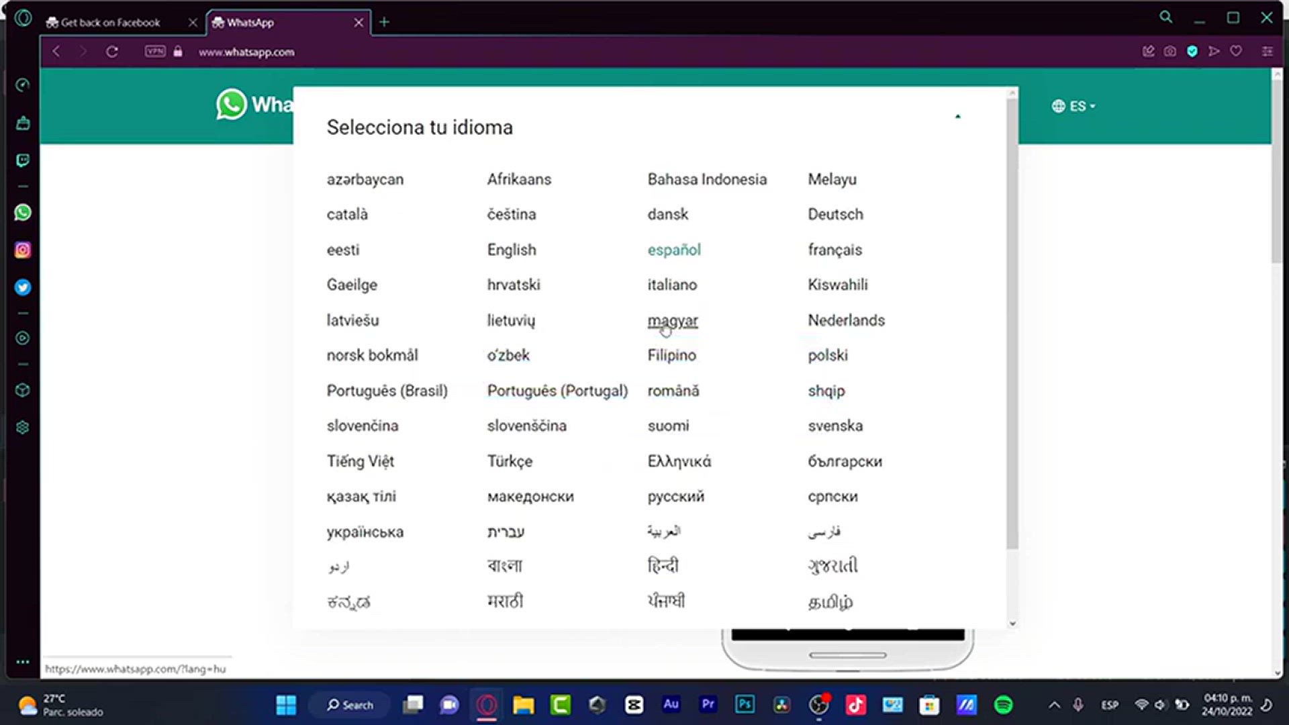Open Twitter in Opera sidebar
The image size is (1289, 725).
point(22,287)
